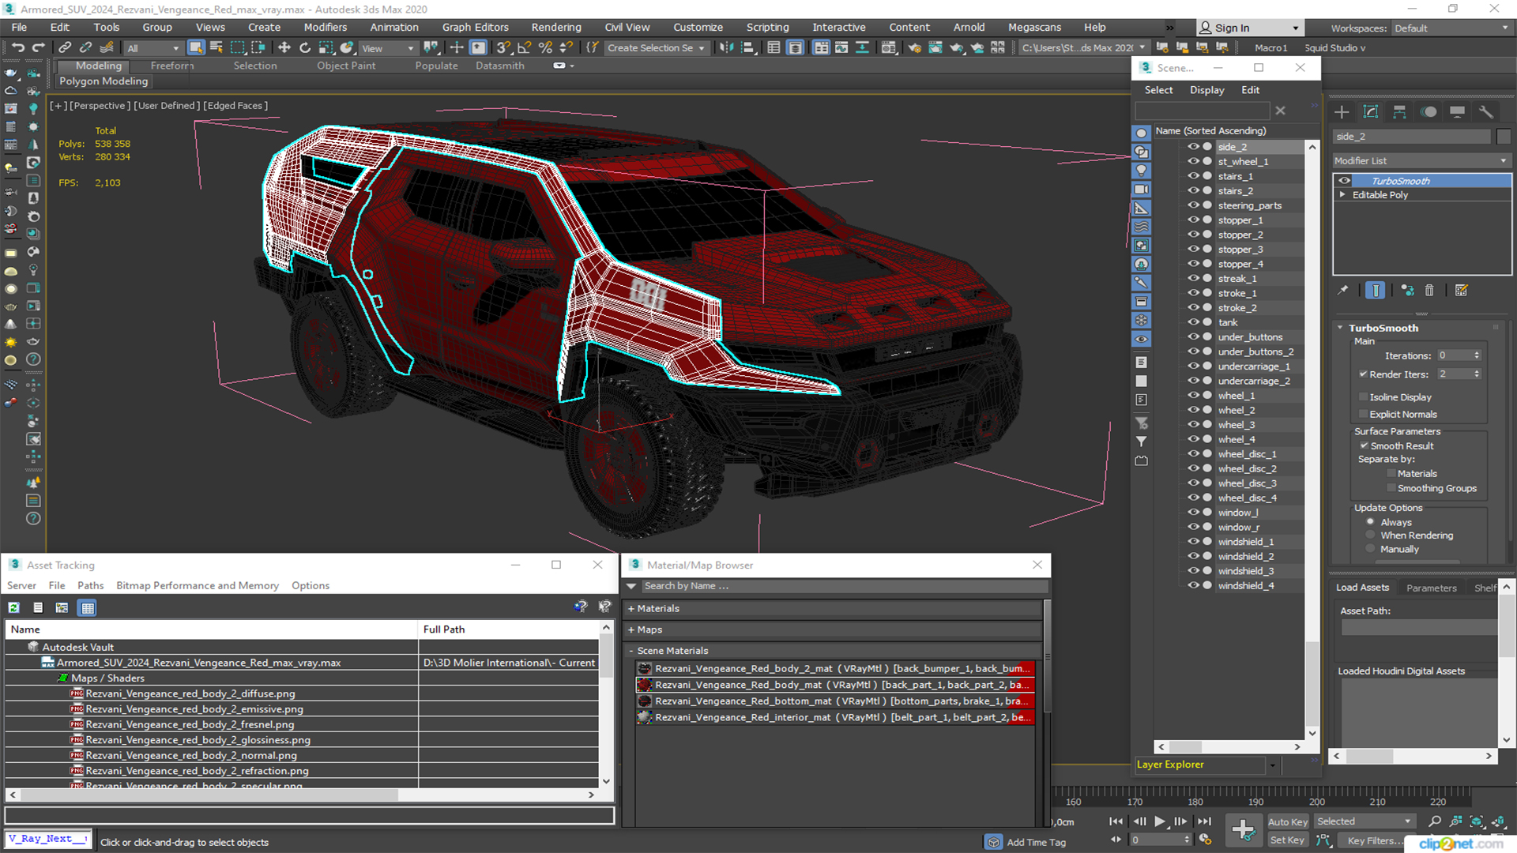
Task: Hide wheel_1 object via eye icon
Action: [x=1193, y=395]
